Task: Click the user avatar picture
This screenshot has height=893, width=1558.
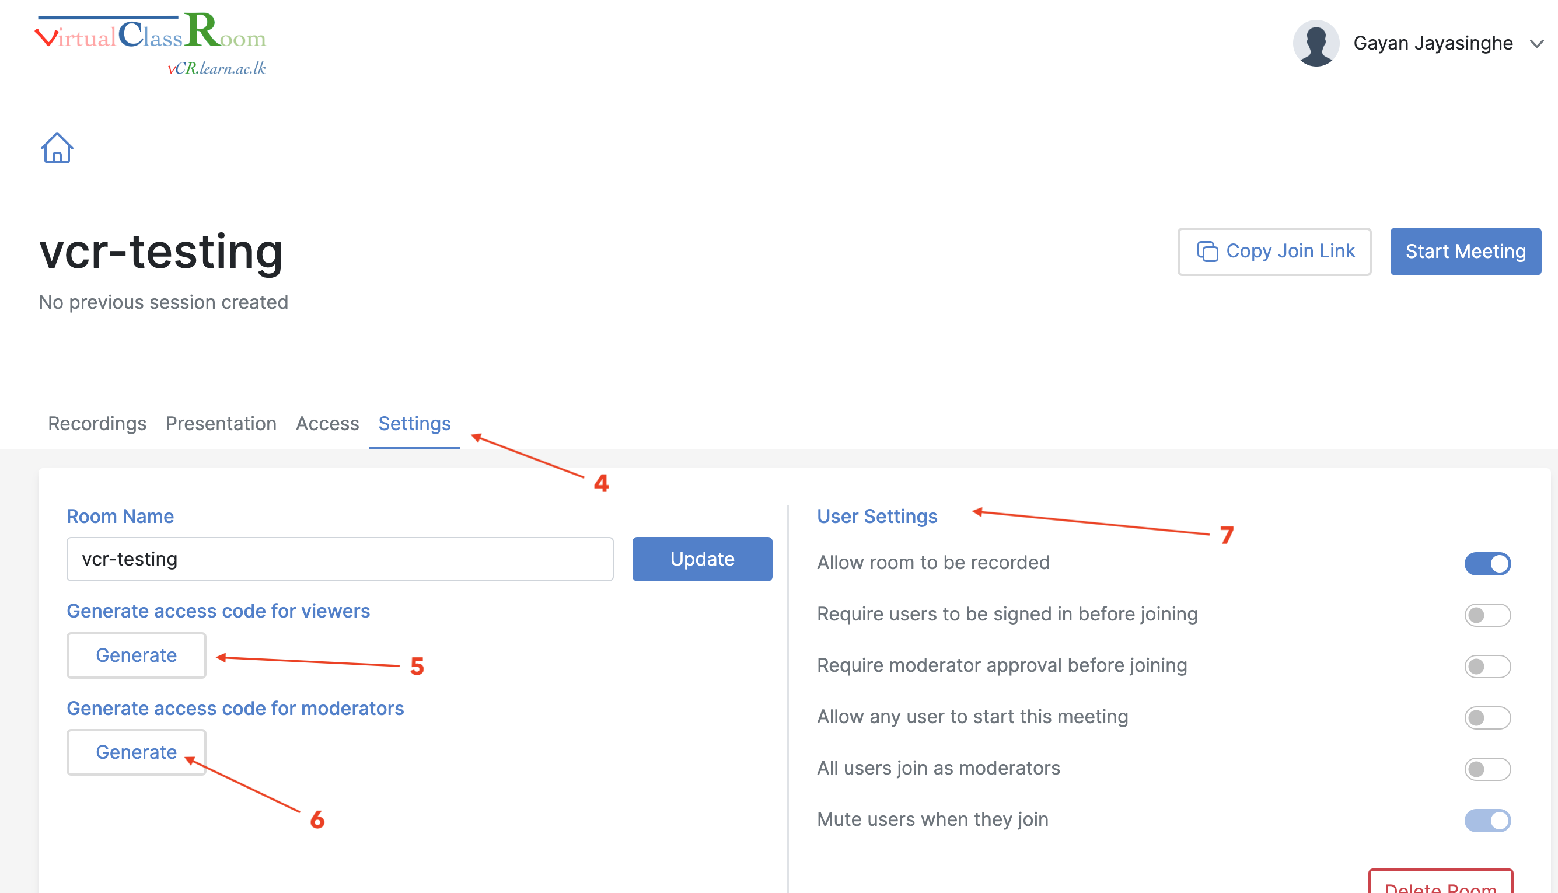Action: 1316,43
